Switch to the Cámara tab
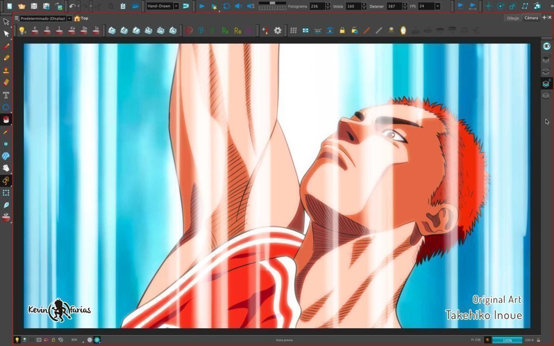This screenshot has width=554, height=346. point(531,18)
